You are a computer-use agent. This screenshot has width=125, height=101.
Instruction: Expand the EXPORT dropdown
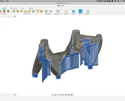point(87,14)
